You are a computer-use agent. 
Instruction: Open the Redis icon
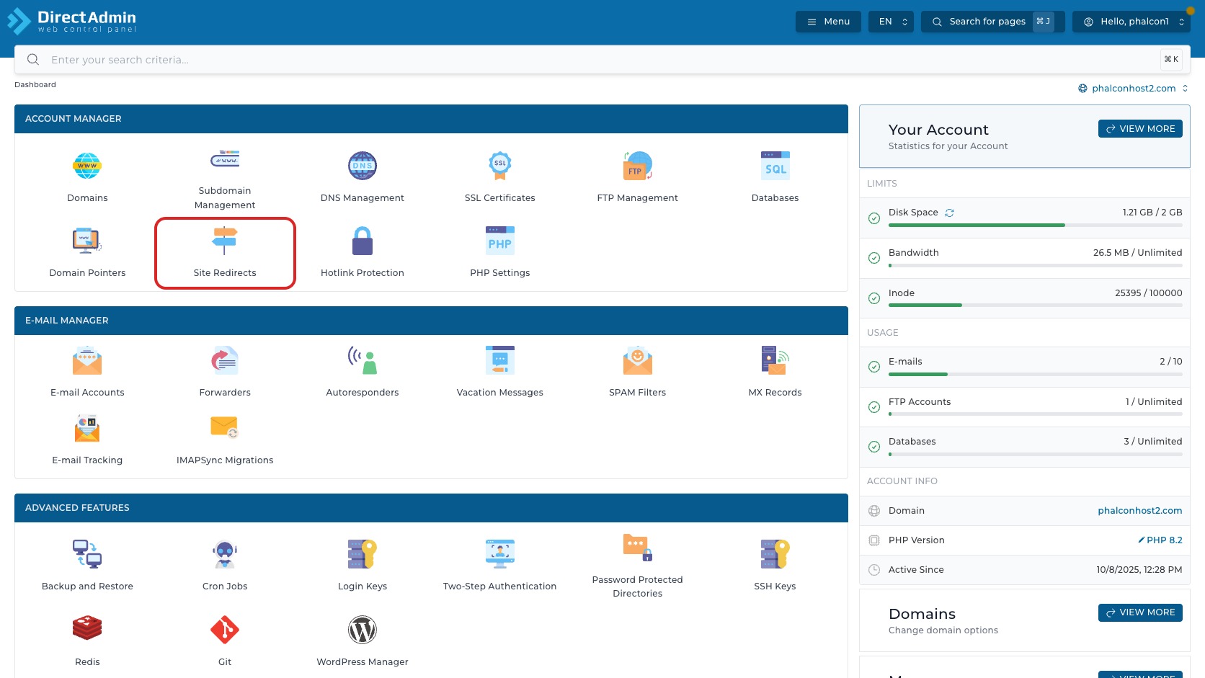[x=87, y=629]
